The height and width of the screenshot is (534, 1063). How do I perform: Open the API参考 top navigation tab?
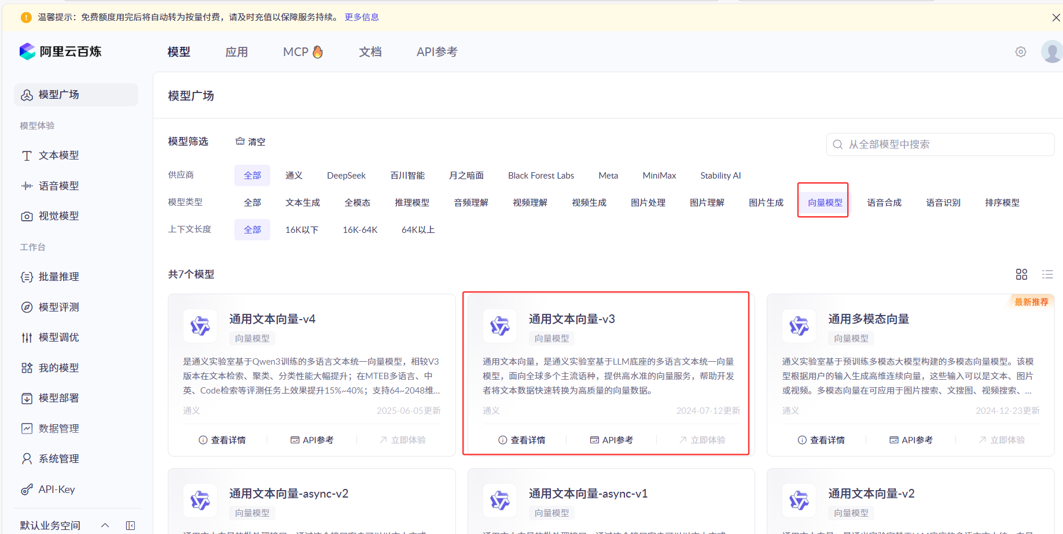pos(437,52)
